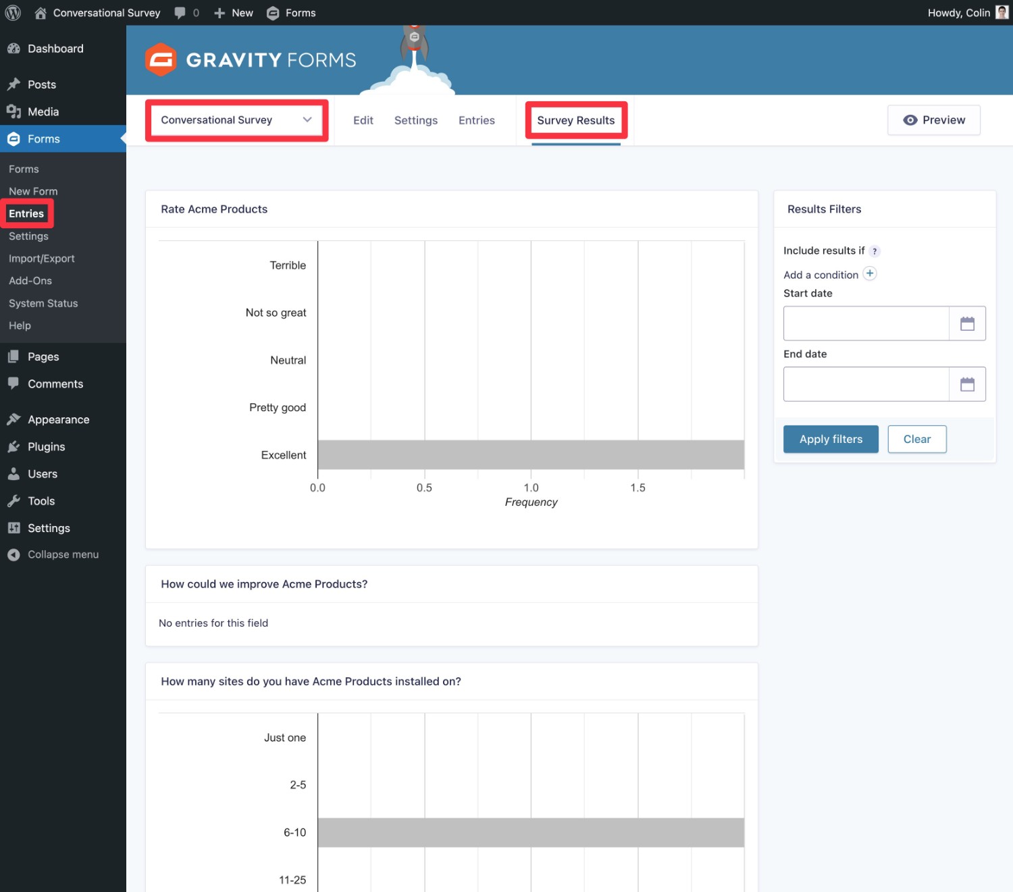Click the Users person icon
1013x892 pixels.
point(14,474)
